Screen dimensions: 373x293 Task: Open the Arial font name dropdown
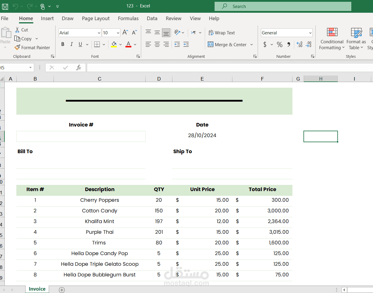99,33
